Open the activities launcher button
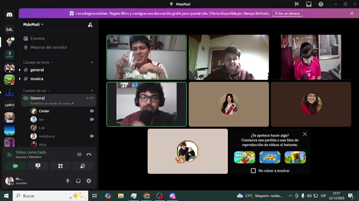The height and width of the screenshot is (201, 359). coord(60,166)
